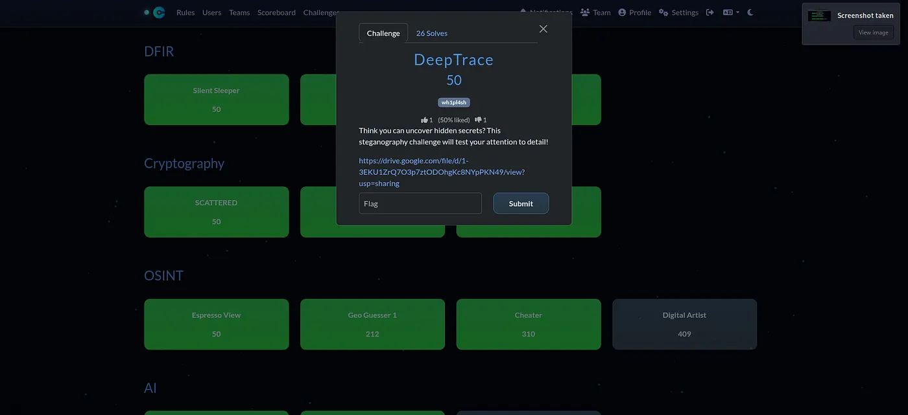
Task: Click the wh1pl4sh author tag
Action: click(454, 102)
